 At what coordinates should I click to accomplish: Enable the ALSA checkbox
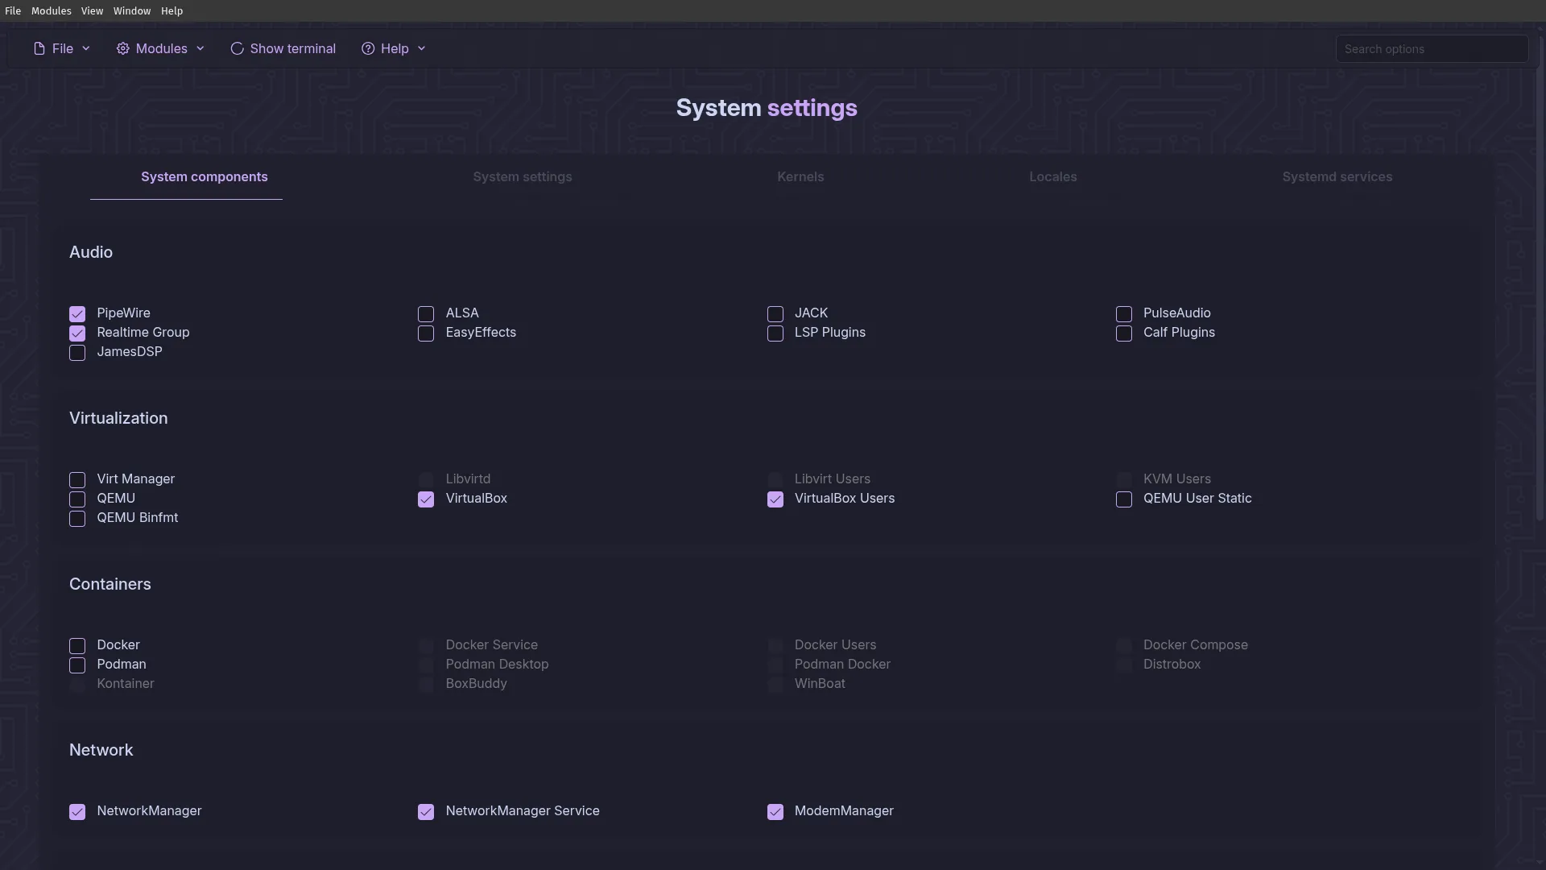(x=426, y=314)
